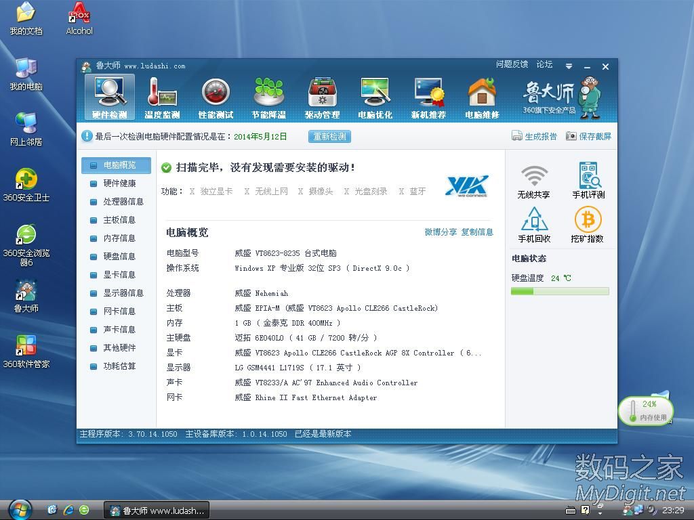Open 驱动管理 driver management icon
The height and width of the screenshot is (520, 694).
pos(322,97)
